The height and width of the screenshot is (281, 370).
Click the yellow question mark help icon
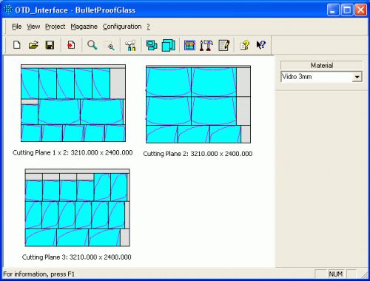(x=245, y=45)
